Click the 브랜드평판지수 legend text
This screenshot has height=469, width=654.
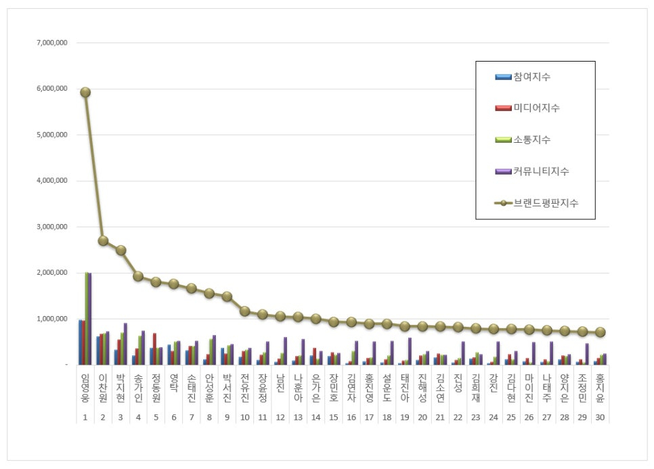point(546,203)
